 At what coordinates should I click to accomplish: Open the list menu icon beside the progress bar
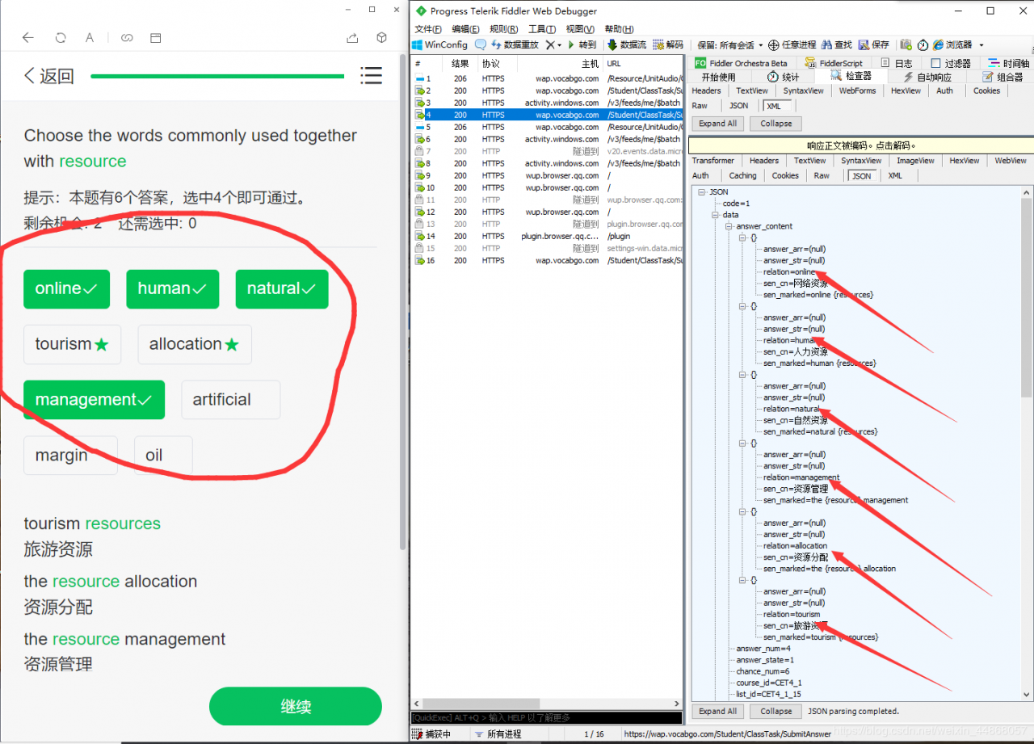371,76
